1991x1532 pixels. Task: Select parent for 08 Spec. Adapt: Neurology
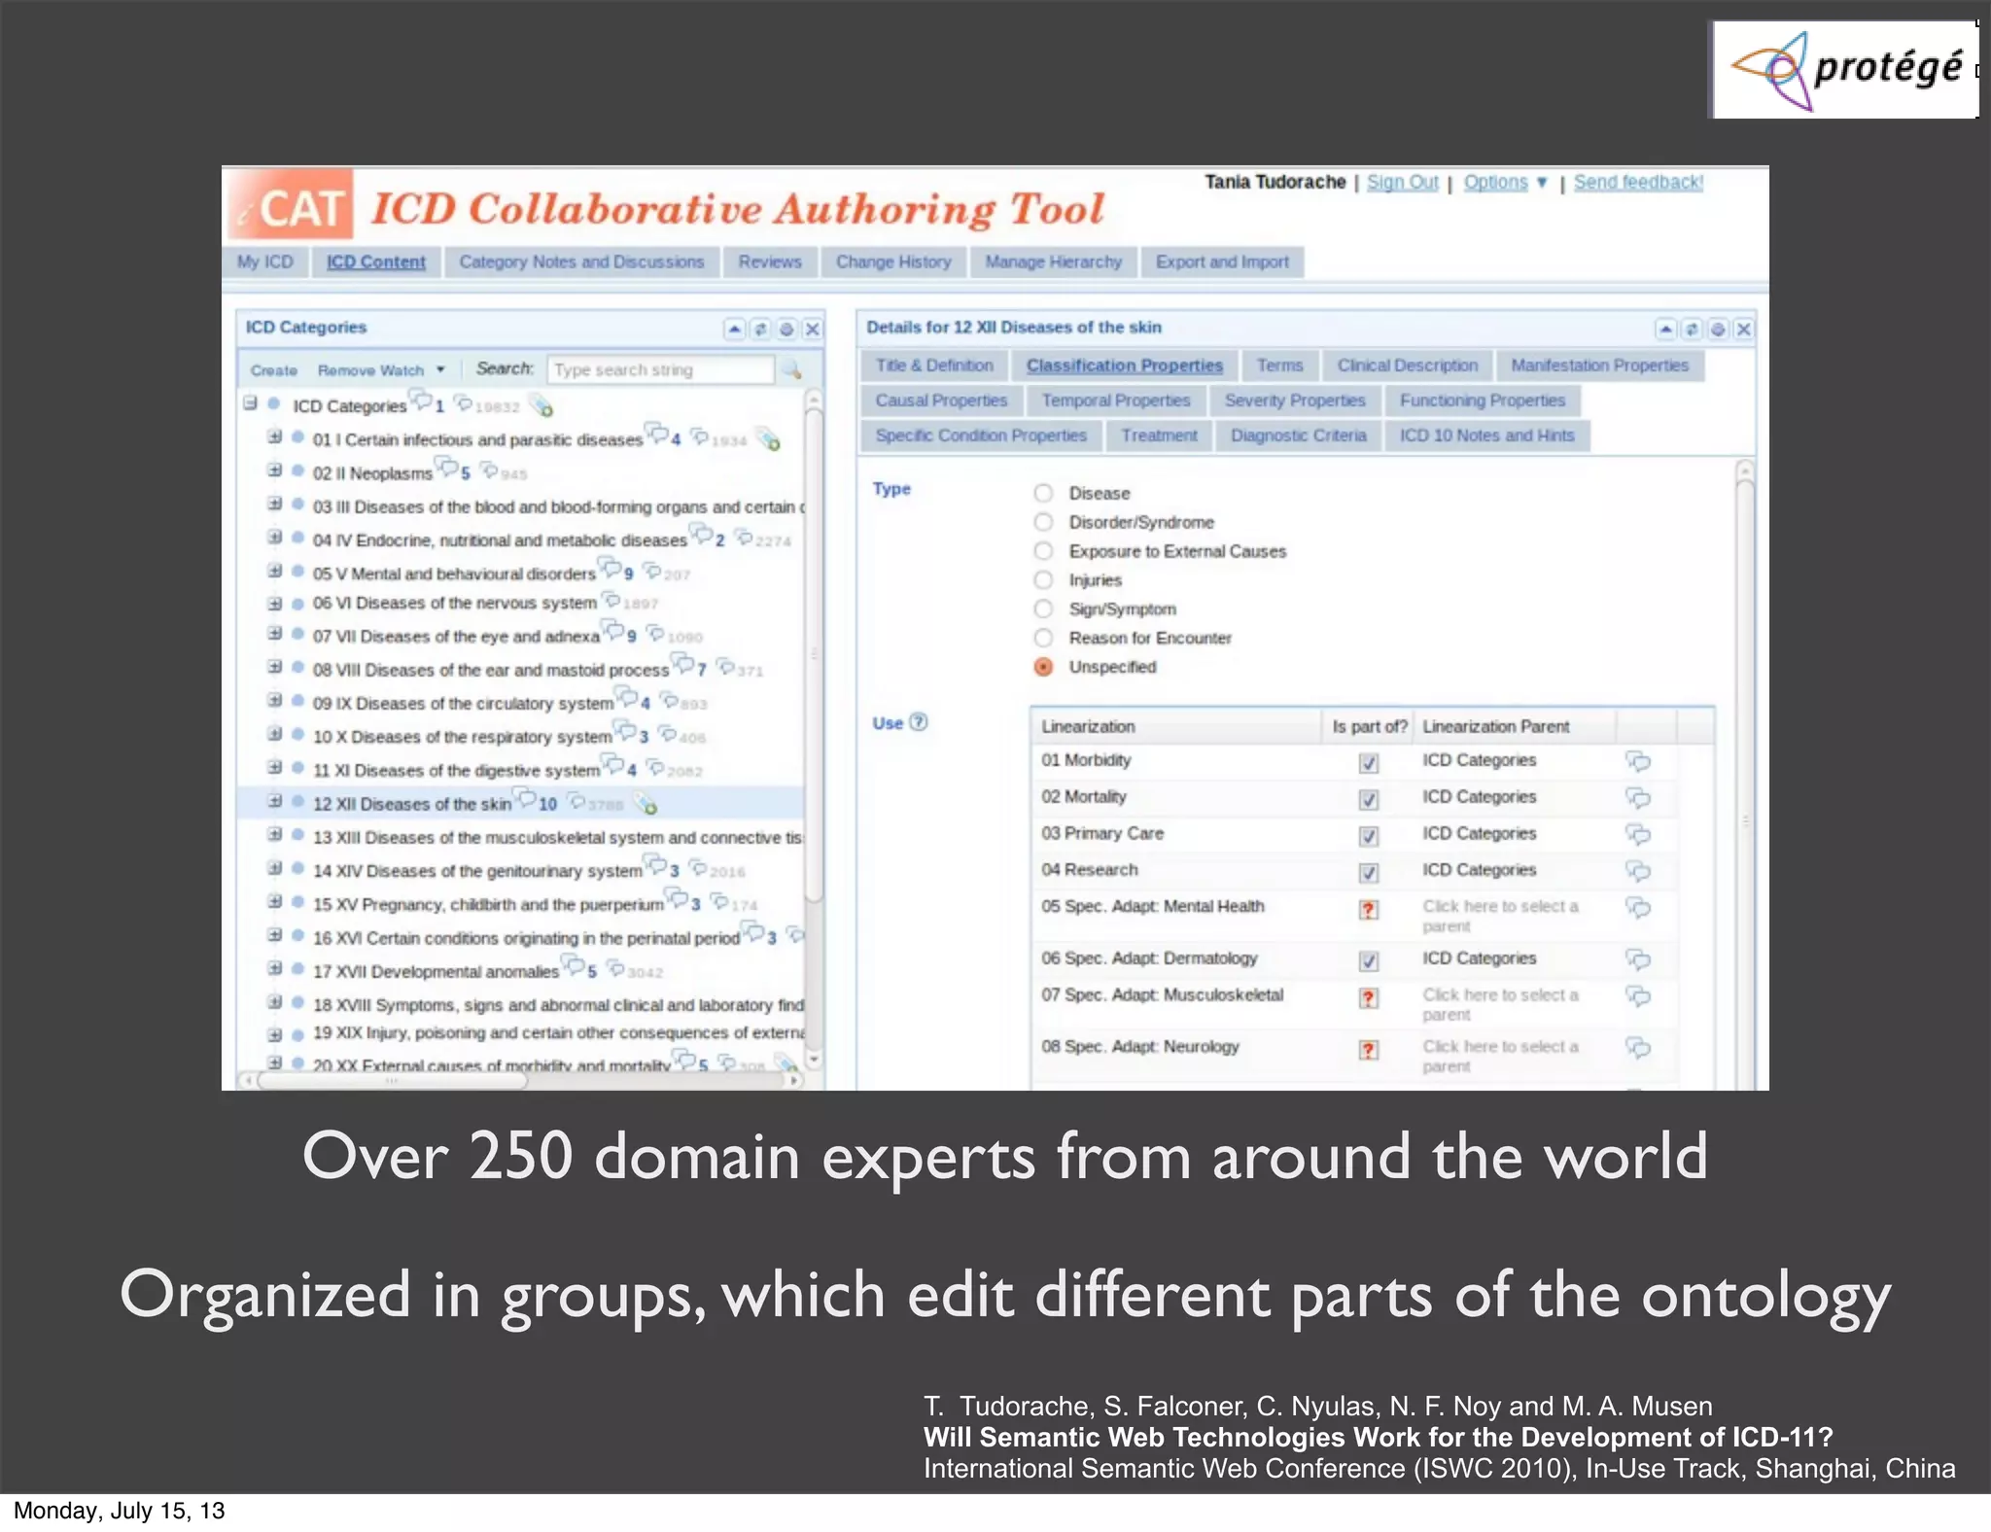(1500, 1056)
